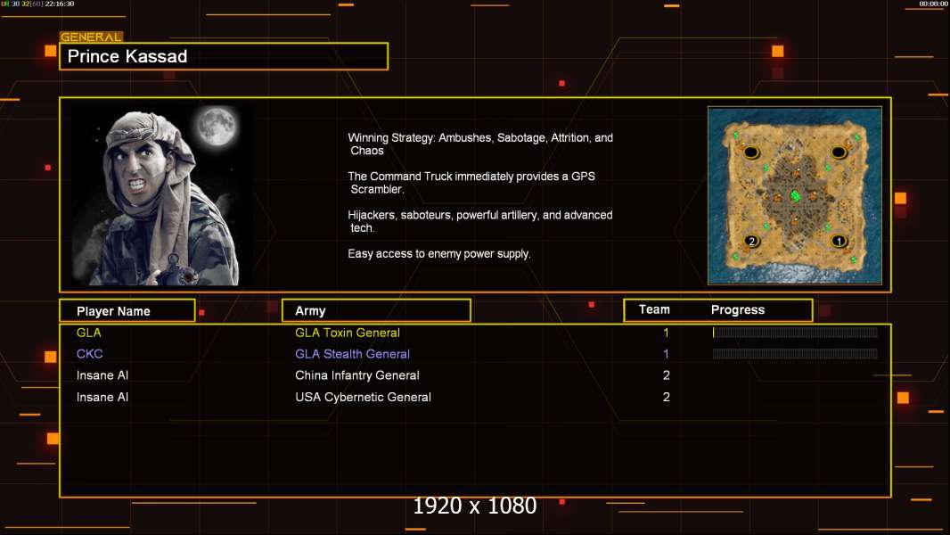Click the team number for GLA Toxin General
The height and width of the screenshot is (535, 950).
[x=666, y=333]
